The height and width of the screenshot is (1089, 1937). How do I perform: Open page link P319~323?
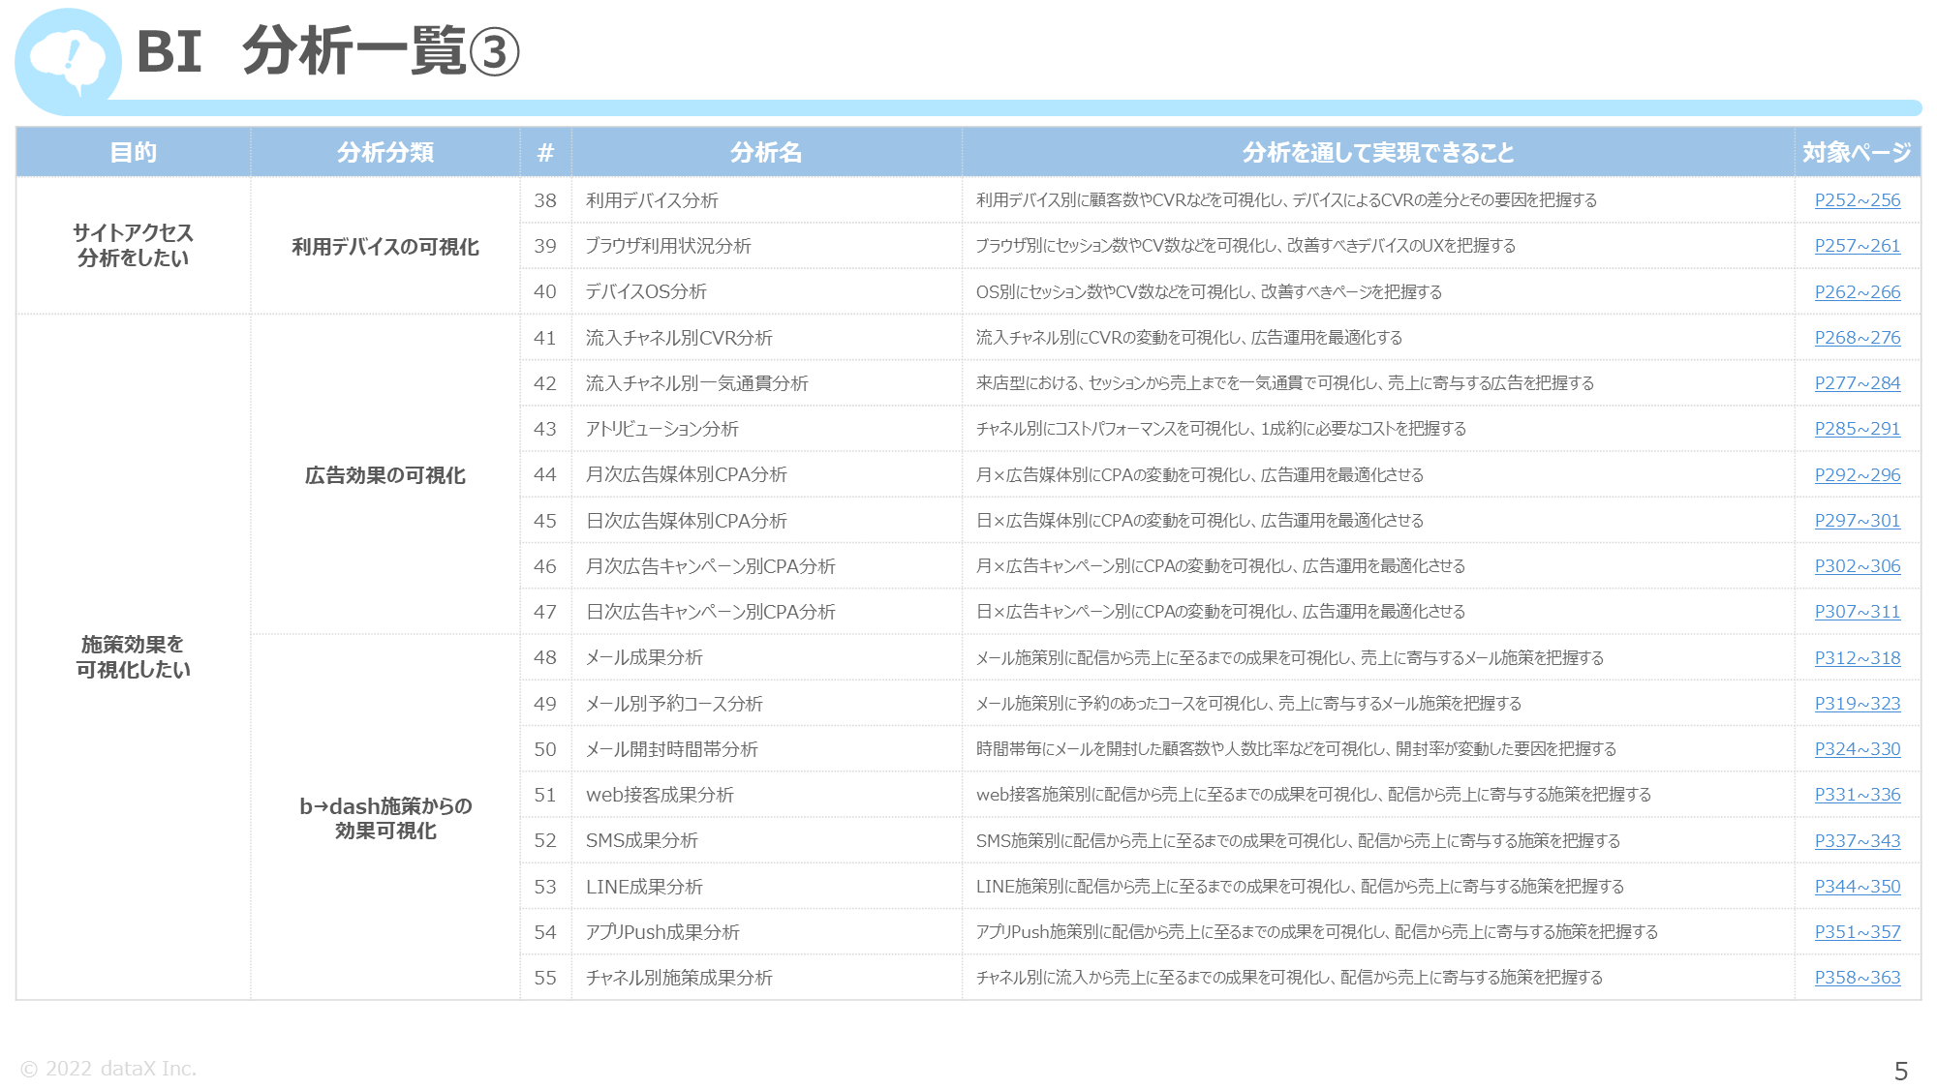1857,704
